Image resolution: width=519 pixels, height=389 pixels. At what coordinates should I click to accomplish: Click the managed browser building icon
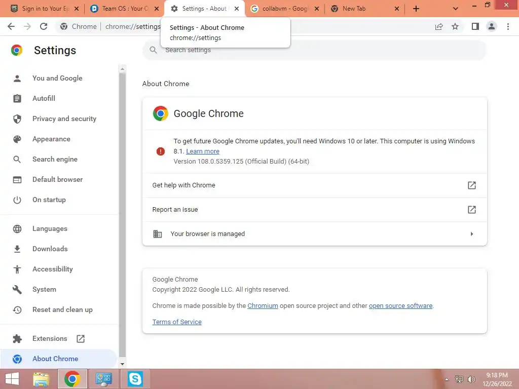[158, 234]
